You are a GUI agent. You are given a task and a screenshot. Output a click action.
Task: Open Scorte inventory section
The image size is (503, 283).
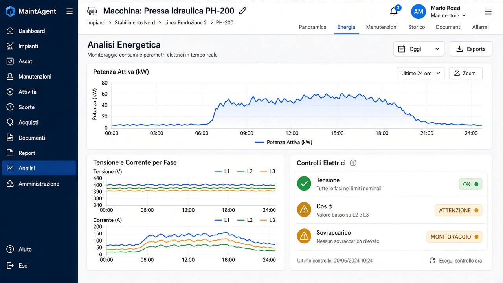[39, 107]
